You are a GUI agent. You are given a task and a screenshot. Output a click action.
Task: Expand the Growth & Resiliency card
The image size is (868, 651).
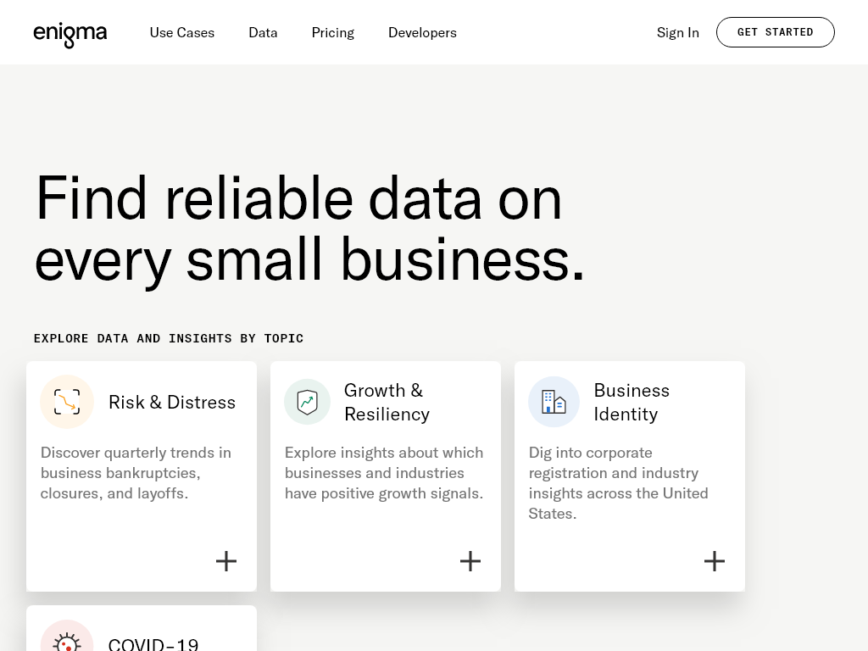click(470, 560)
